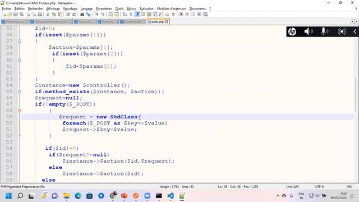Click the Save All toolbar icon
The width and height of the screenshot is (359, 202).
point(21,15)
